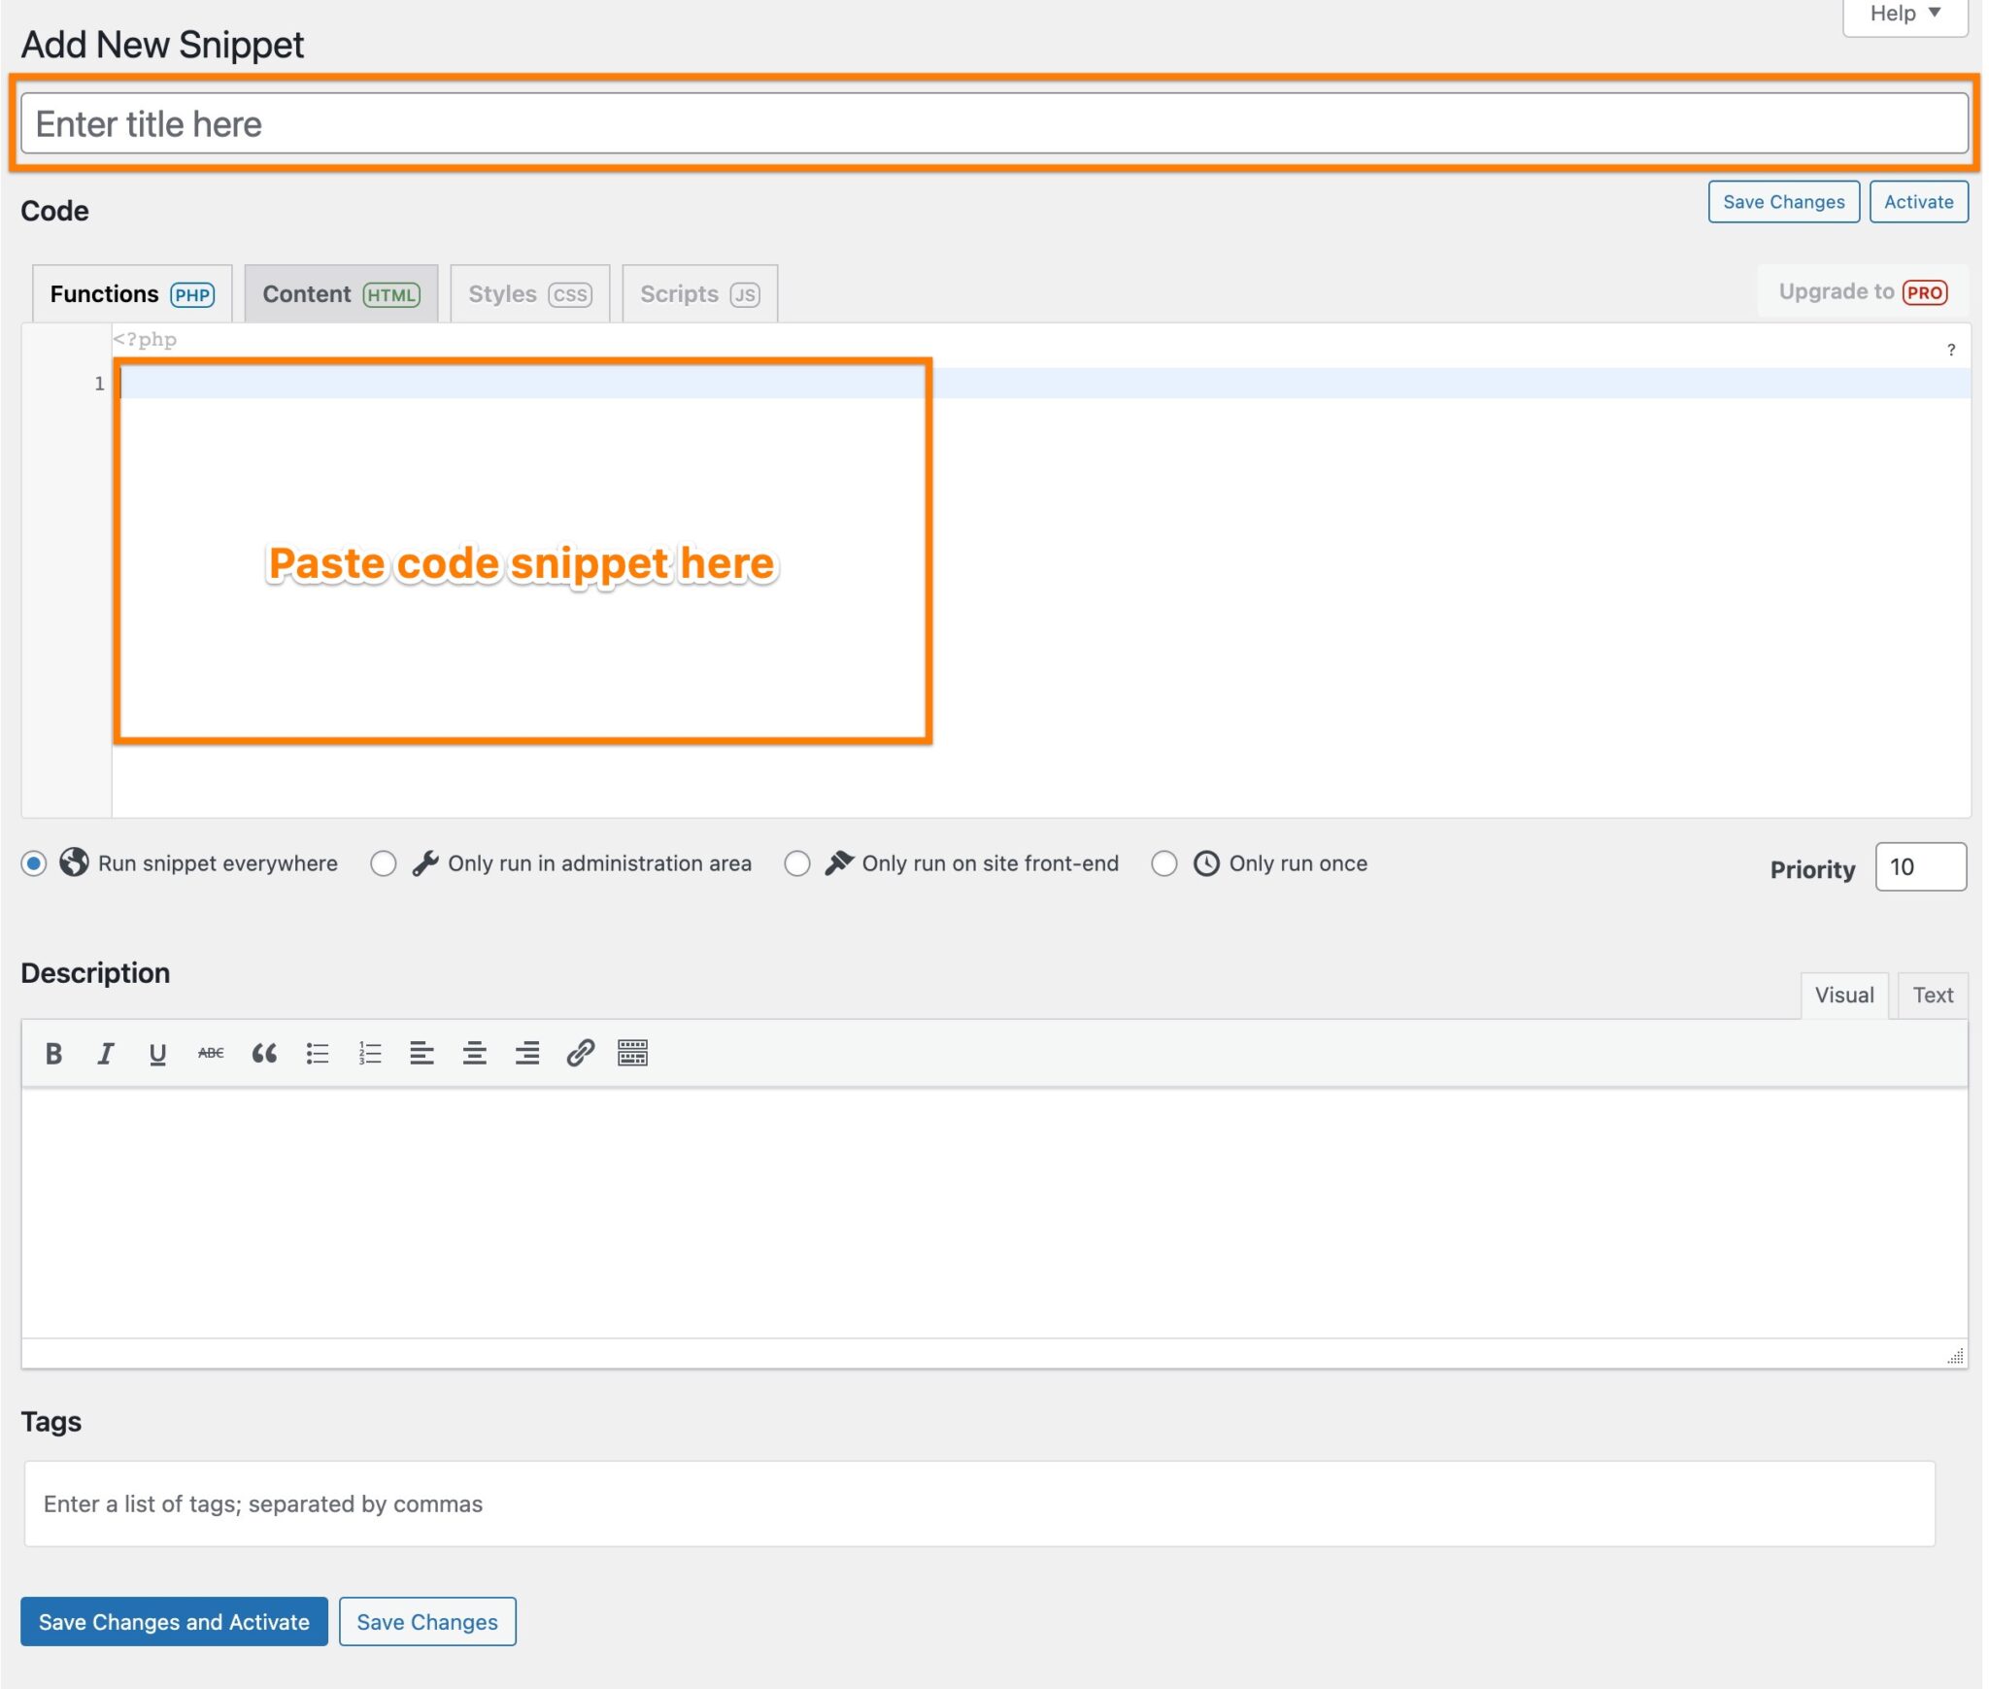Viewport: 1989px width, 1689px height.
Task: Apply italic formatting
Action: (x=106, y=1053)
